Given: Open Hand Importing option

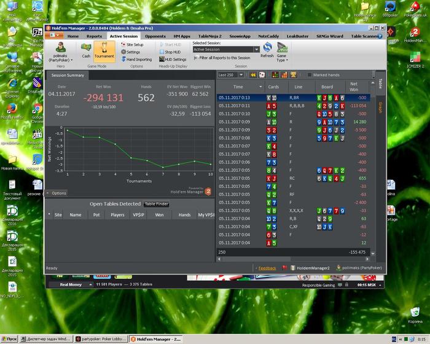Looking at the screenshot, I should [136, 59].
